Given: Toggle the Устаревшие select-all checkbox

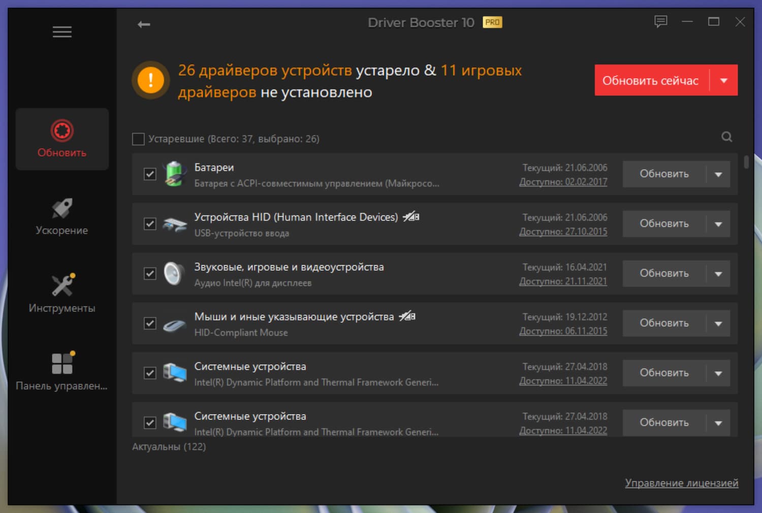Looking at the screenshot, I should click(x=138, y=138).
